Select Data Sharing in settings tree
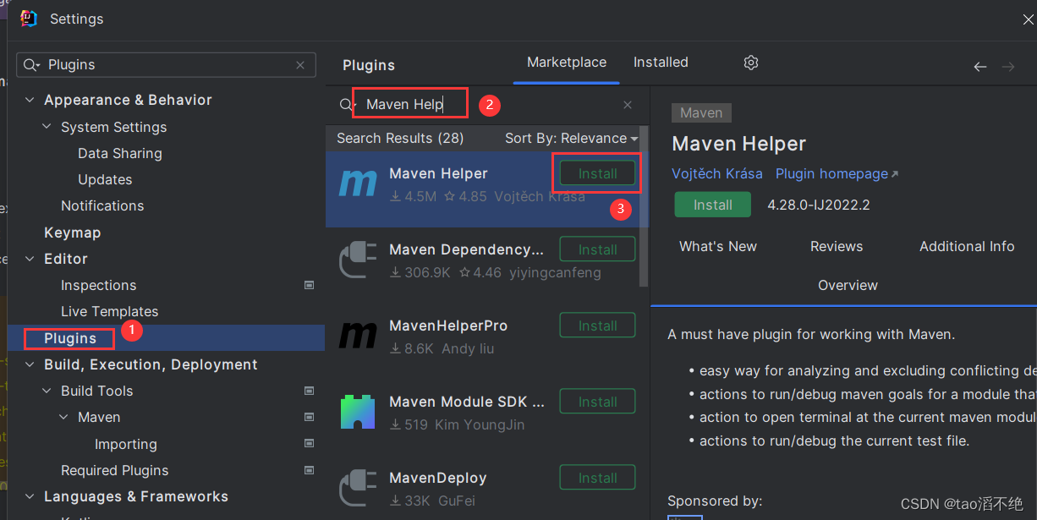Screen dimensions: 1037x520 pyautogui.click(x=120, y=153)
